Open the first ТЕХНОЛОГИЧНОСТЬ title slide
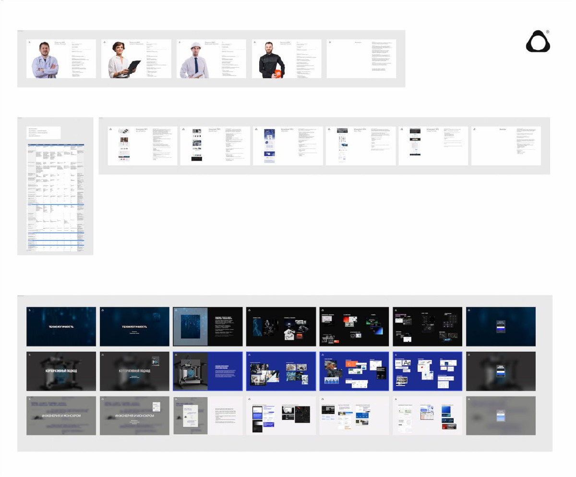This screenshot has width=576, height=477. (61, 326)
